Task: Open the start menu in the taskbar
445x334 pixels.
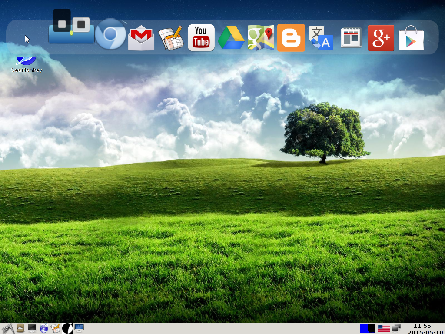Action: 7,328
